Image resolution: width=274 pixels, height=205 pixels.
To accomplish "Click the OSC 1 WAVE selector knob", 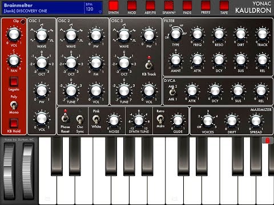I will pos(42,35).
